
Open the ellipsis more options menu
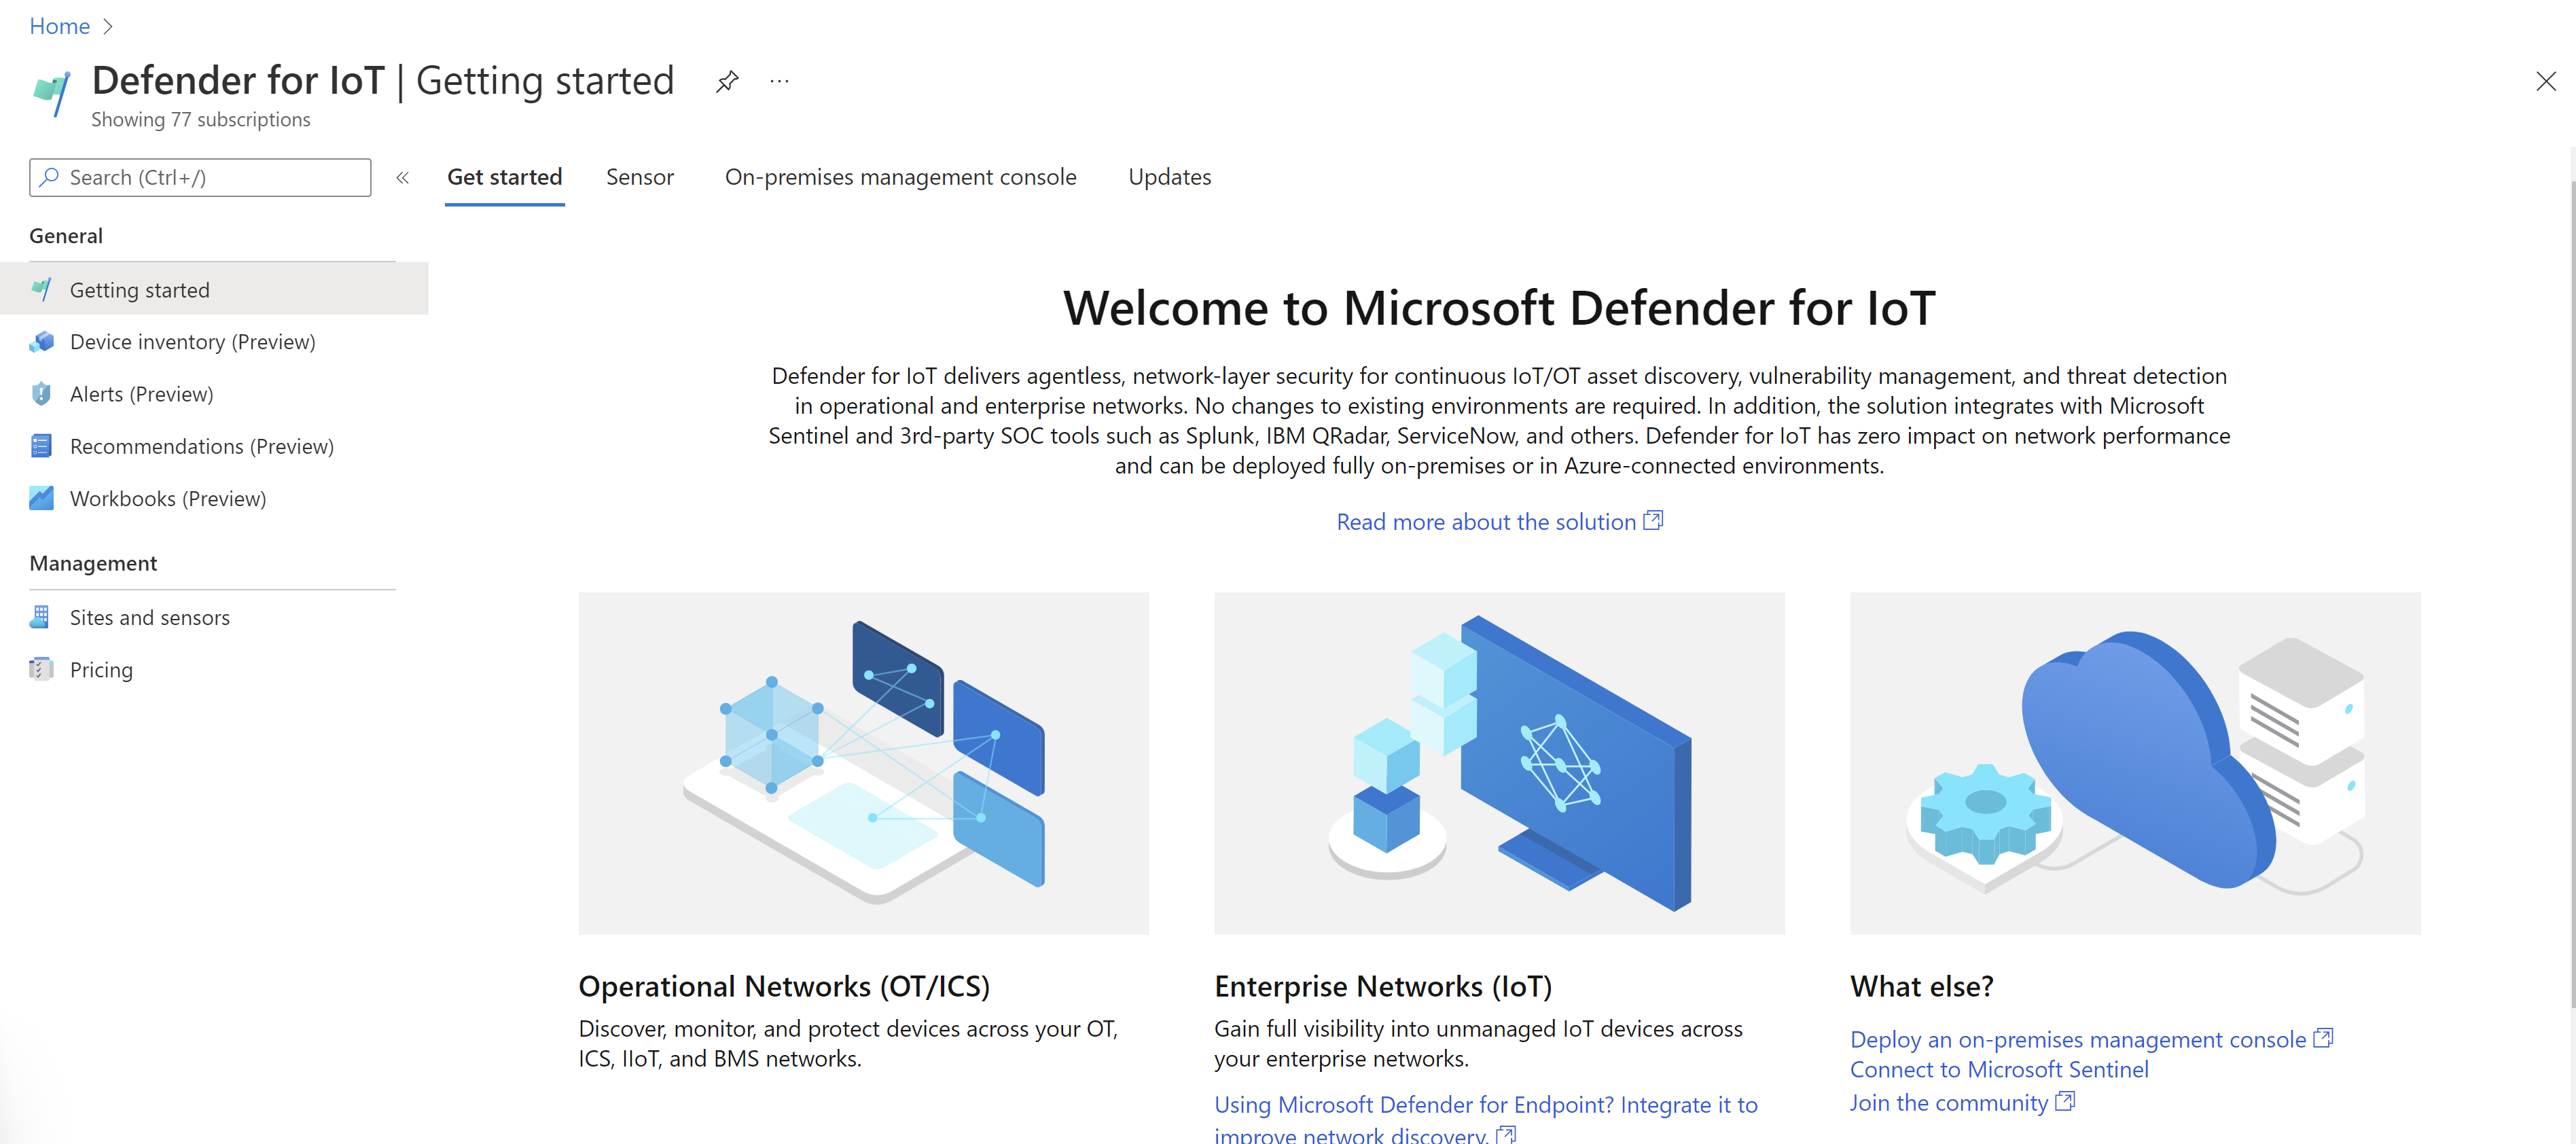click(x=779, y=81)
